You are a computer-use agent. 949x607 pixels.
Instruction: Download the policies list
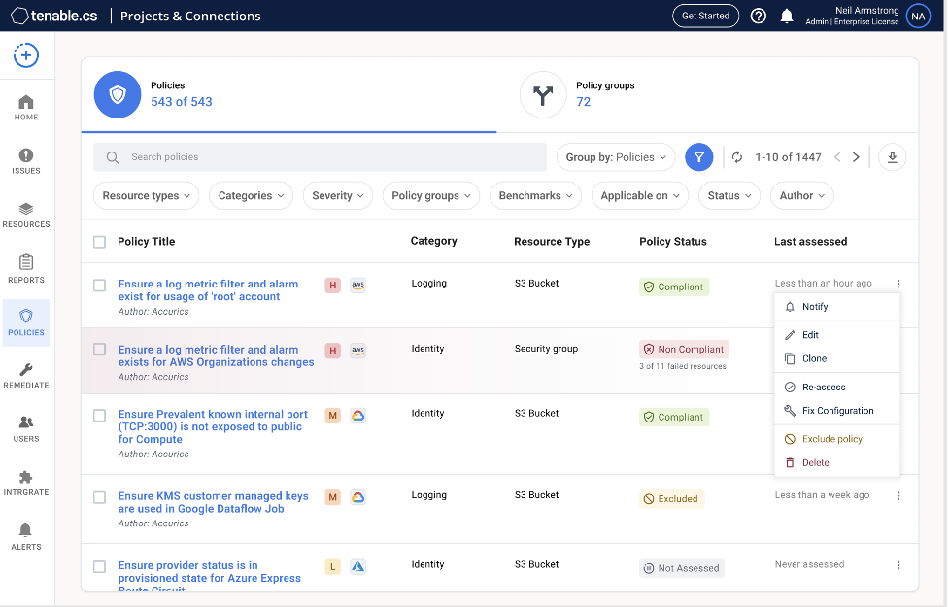point(891,156)
